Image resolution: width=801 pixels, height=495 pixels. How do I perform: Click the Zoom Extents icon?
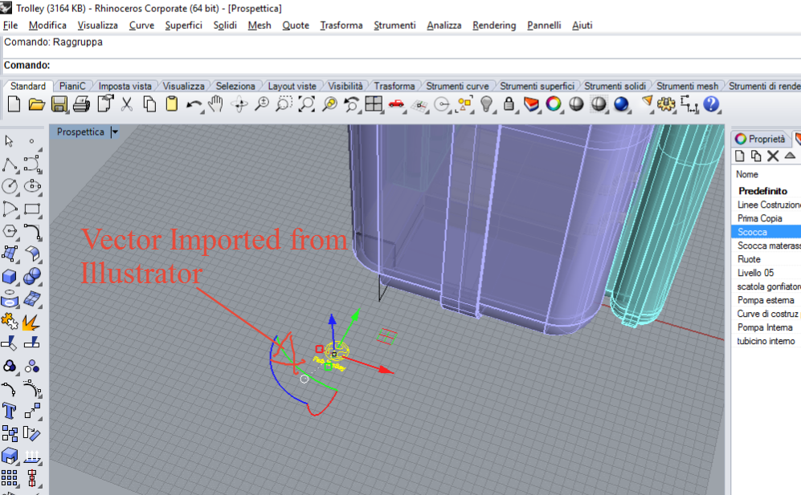(307, 104)
